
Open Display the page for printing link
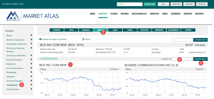point(54,39)
